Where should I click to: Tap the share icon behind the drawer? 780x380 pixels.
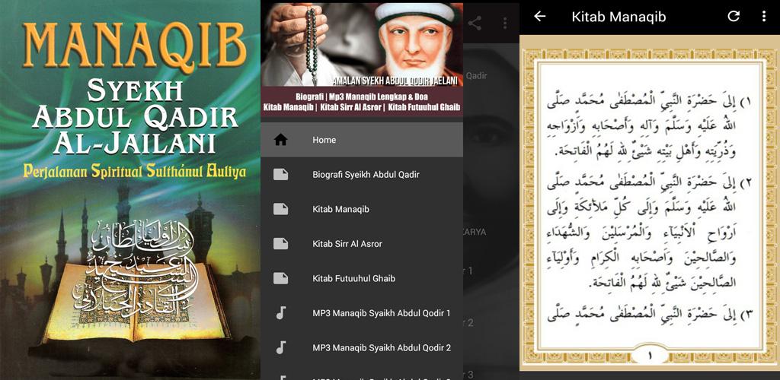click(x=475, y=23)
